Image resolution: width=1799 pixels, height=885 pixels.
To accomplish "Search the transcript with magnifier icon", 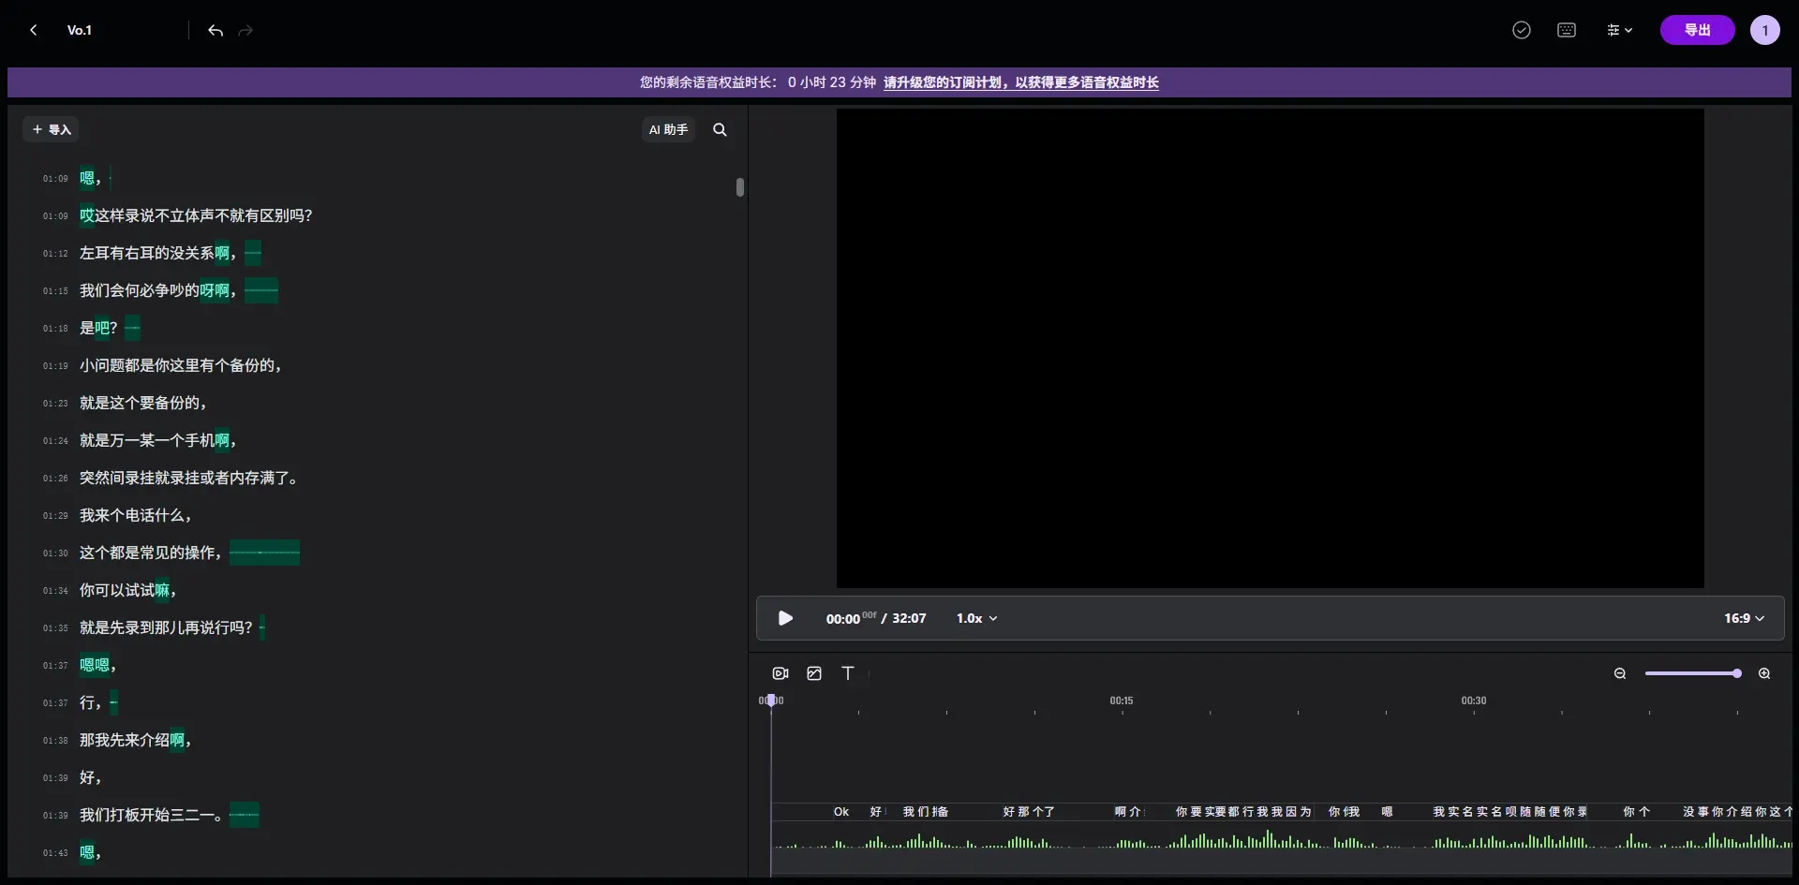I will click(x=720, y=129).
